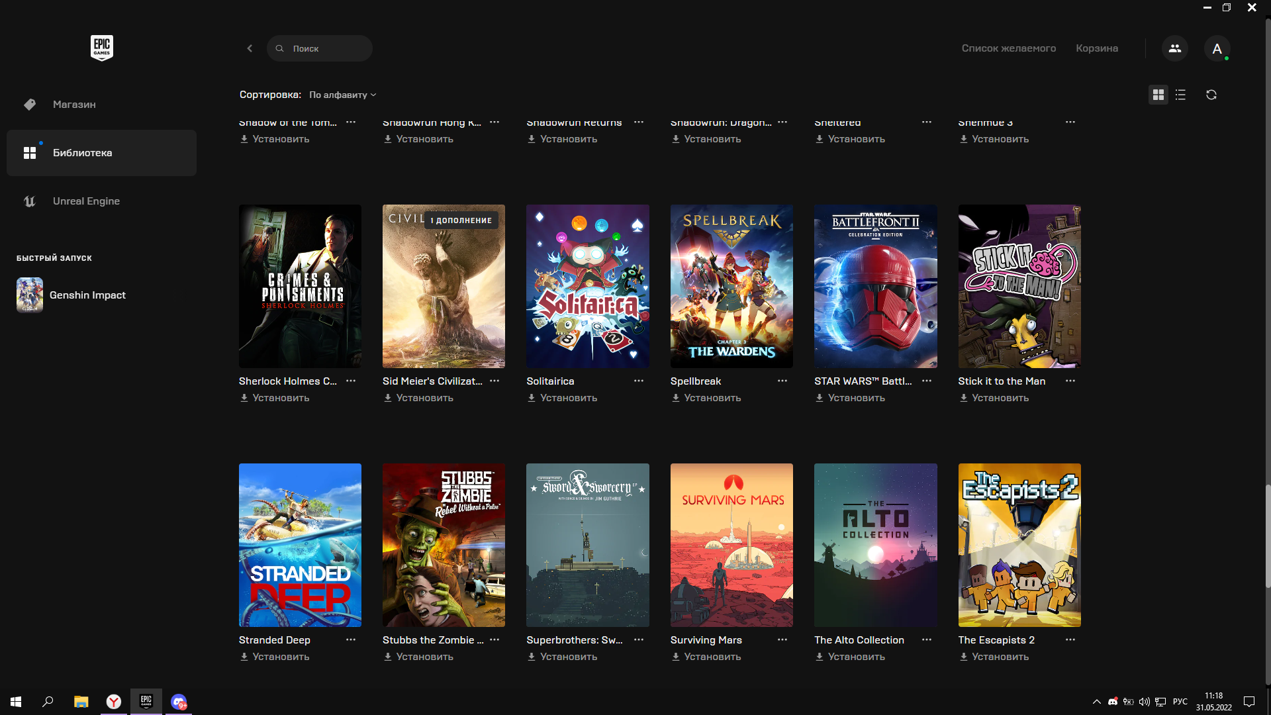This screenshot has width=1271, height=715.
Task: Open Discord from taskbar
Action: (x=179, y=702)
